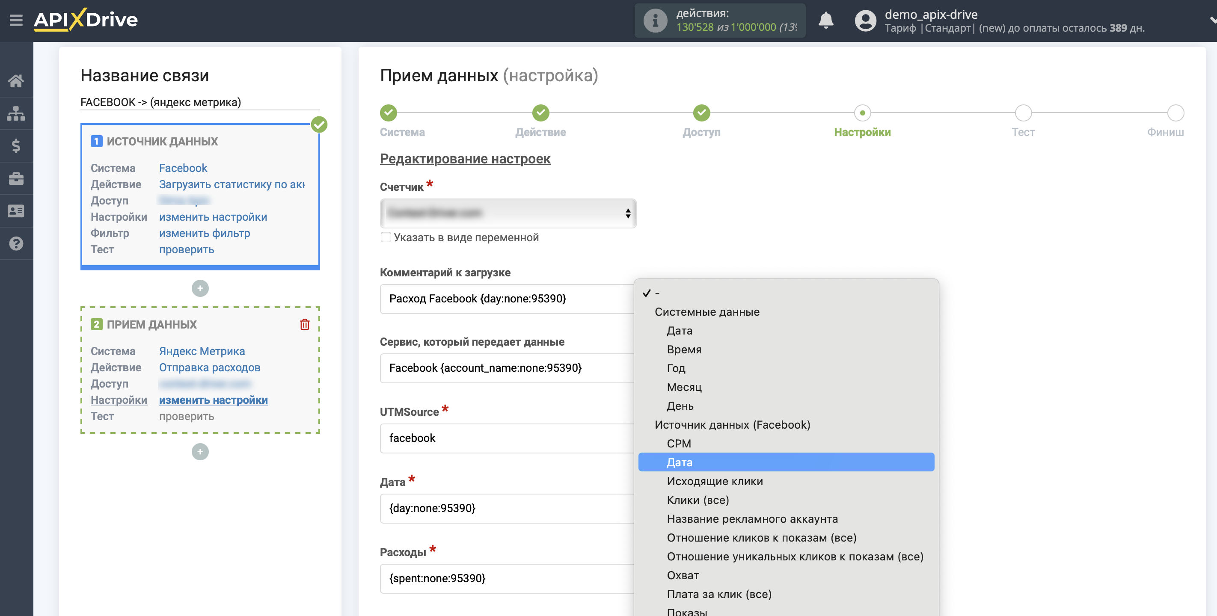Choose 'Исходящие клики' option
1217x616 pixels.
(x=786, y=481)
